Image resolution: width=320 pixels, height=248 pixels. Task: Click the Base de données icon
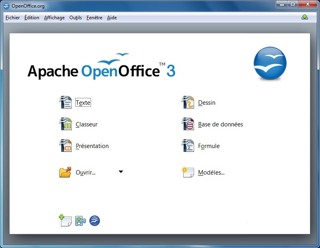pyautogui.click(x=188, y=124)
